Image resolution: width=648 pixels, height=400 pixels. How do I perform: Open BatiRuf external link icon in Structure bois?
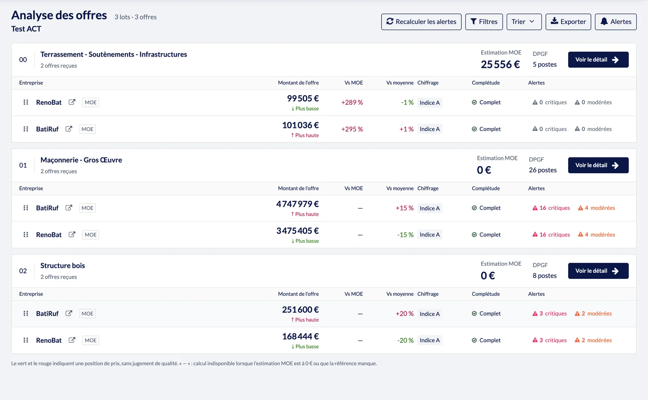pos(69,313)
